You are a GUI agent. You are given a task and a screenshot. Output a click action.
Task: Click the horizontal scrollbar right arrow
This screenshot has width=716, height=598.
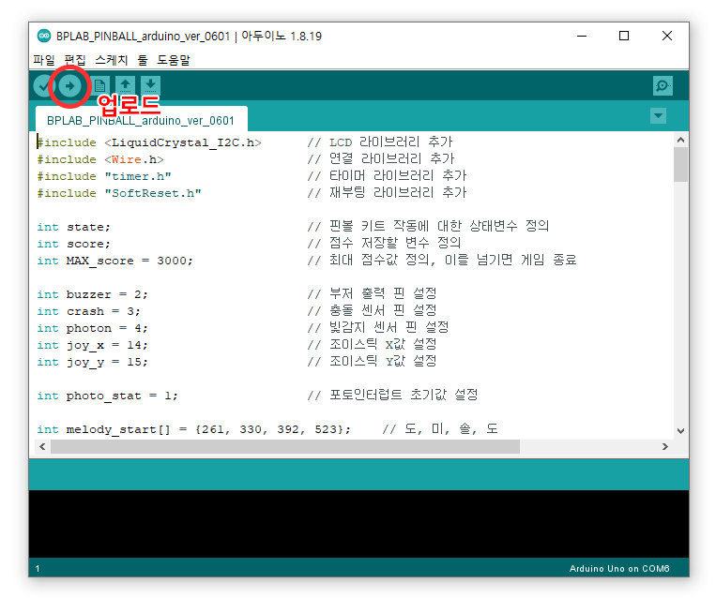point(665,446)
